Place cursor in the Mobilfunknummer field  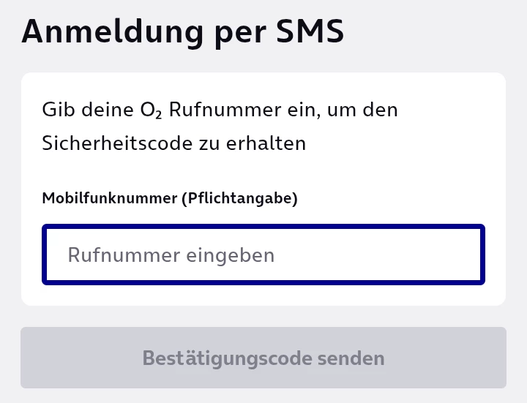pyautogui.click(x=263, y=255)
